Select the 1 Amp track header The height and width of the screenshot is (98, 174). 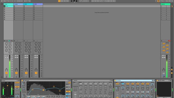tap(8, 4)
